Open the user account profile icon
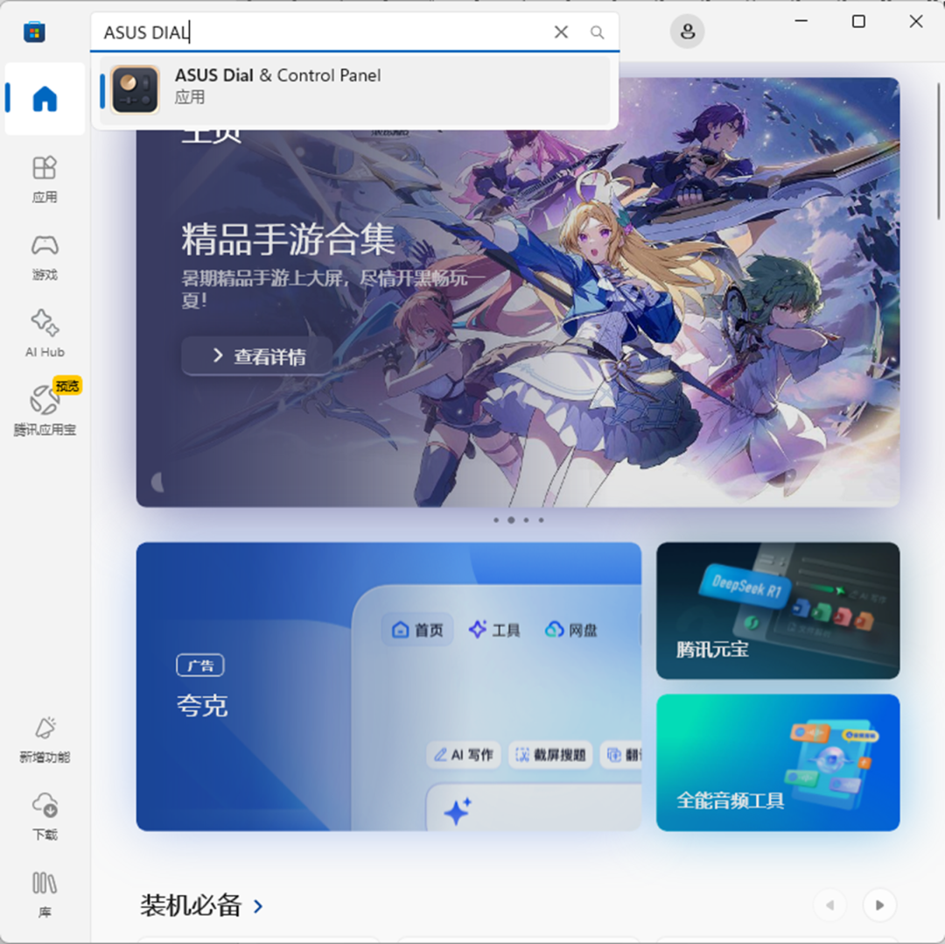The height and width of the screenshot is (944, 945). click(x=687, y=32)
